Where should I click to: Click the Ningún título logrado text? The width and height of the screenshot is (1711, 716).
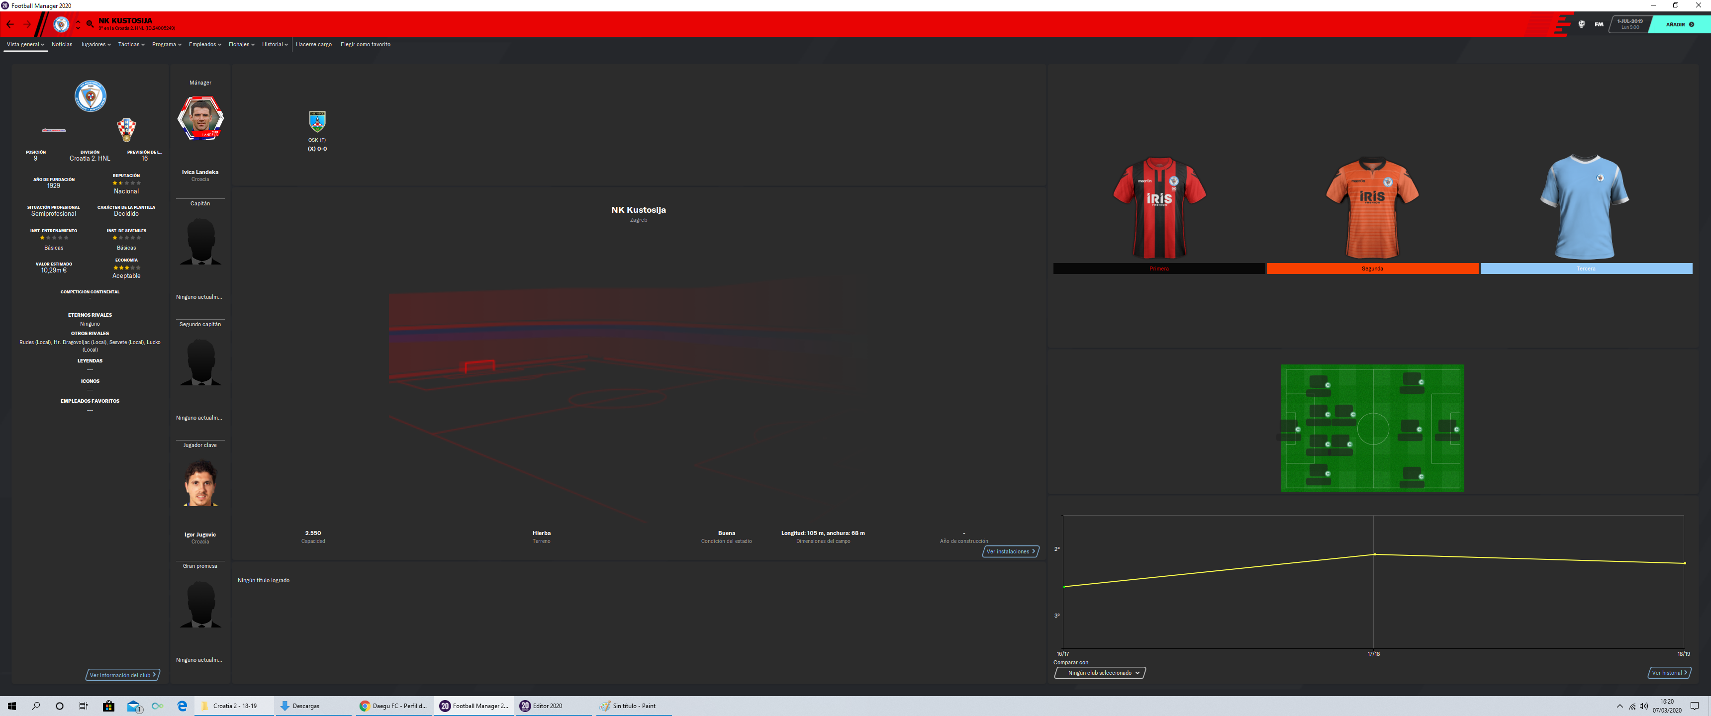[x=264, y=580]
